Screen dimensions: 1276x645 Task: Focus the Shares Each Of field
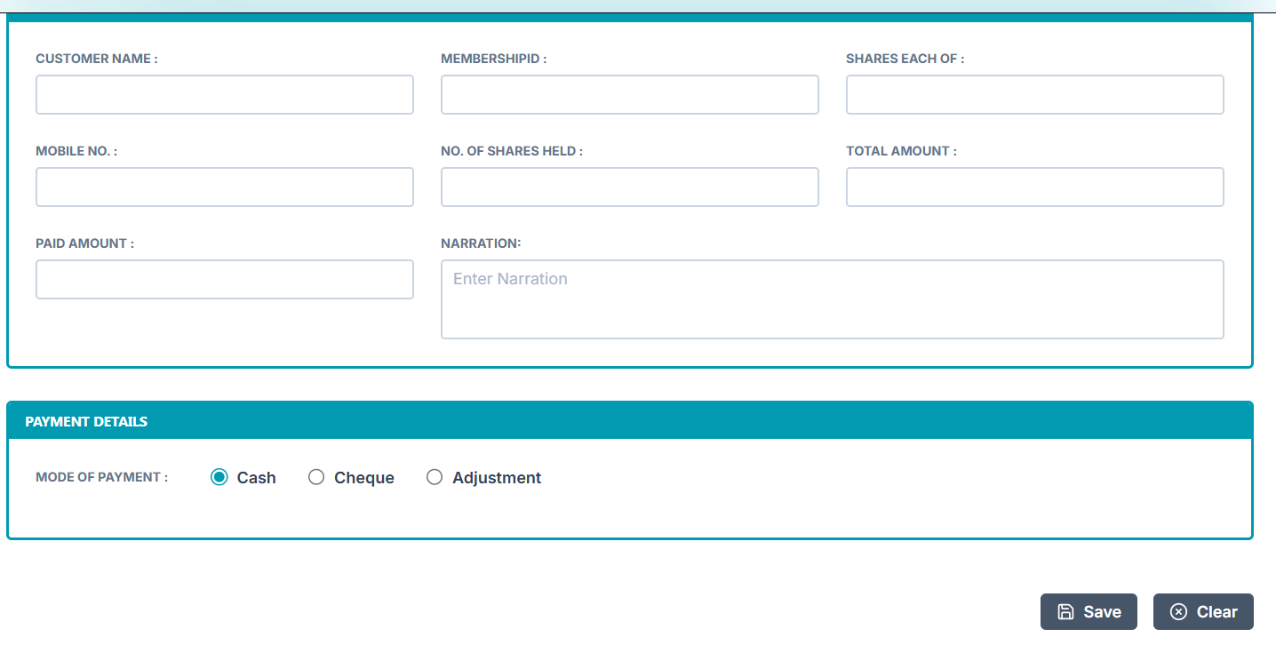[x=1034, y=94]
